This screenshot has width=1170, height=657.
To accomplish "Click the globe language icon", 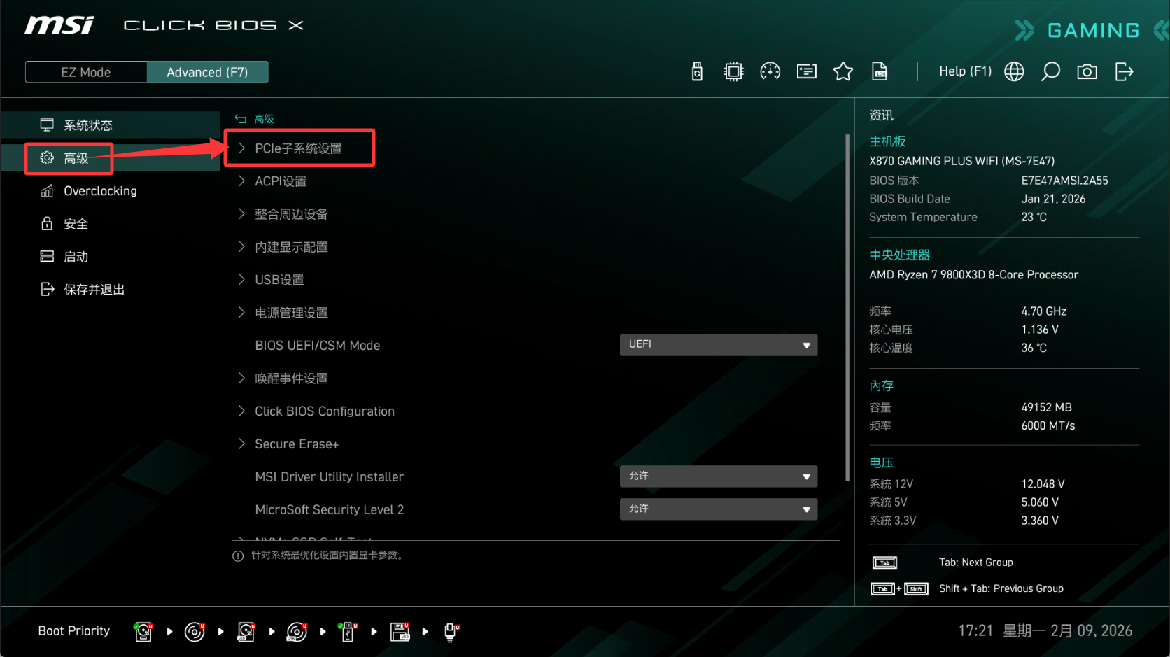I will [1014, 71].
